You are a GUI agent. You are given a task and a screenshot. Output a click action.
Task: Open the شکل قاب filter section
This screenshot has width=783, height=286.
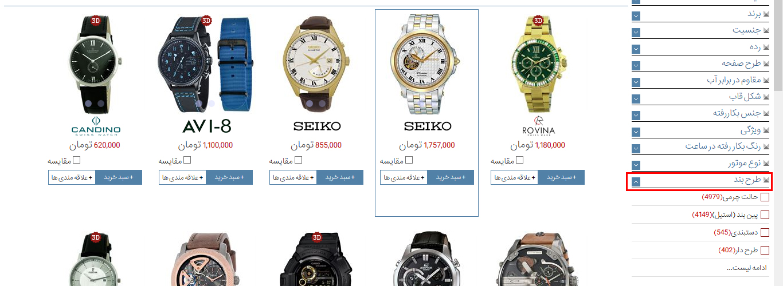(x=636, y=99)
